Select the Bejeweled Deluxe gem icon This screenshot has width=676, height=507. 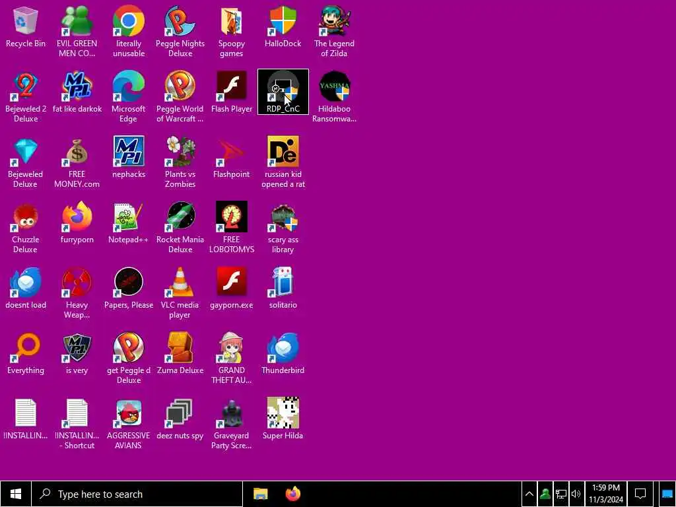click(26, 162)
